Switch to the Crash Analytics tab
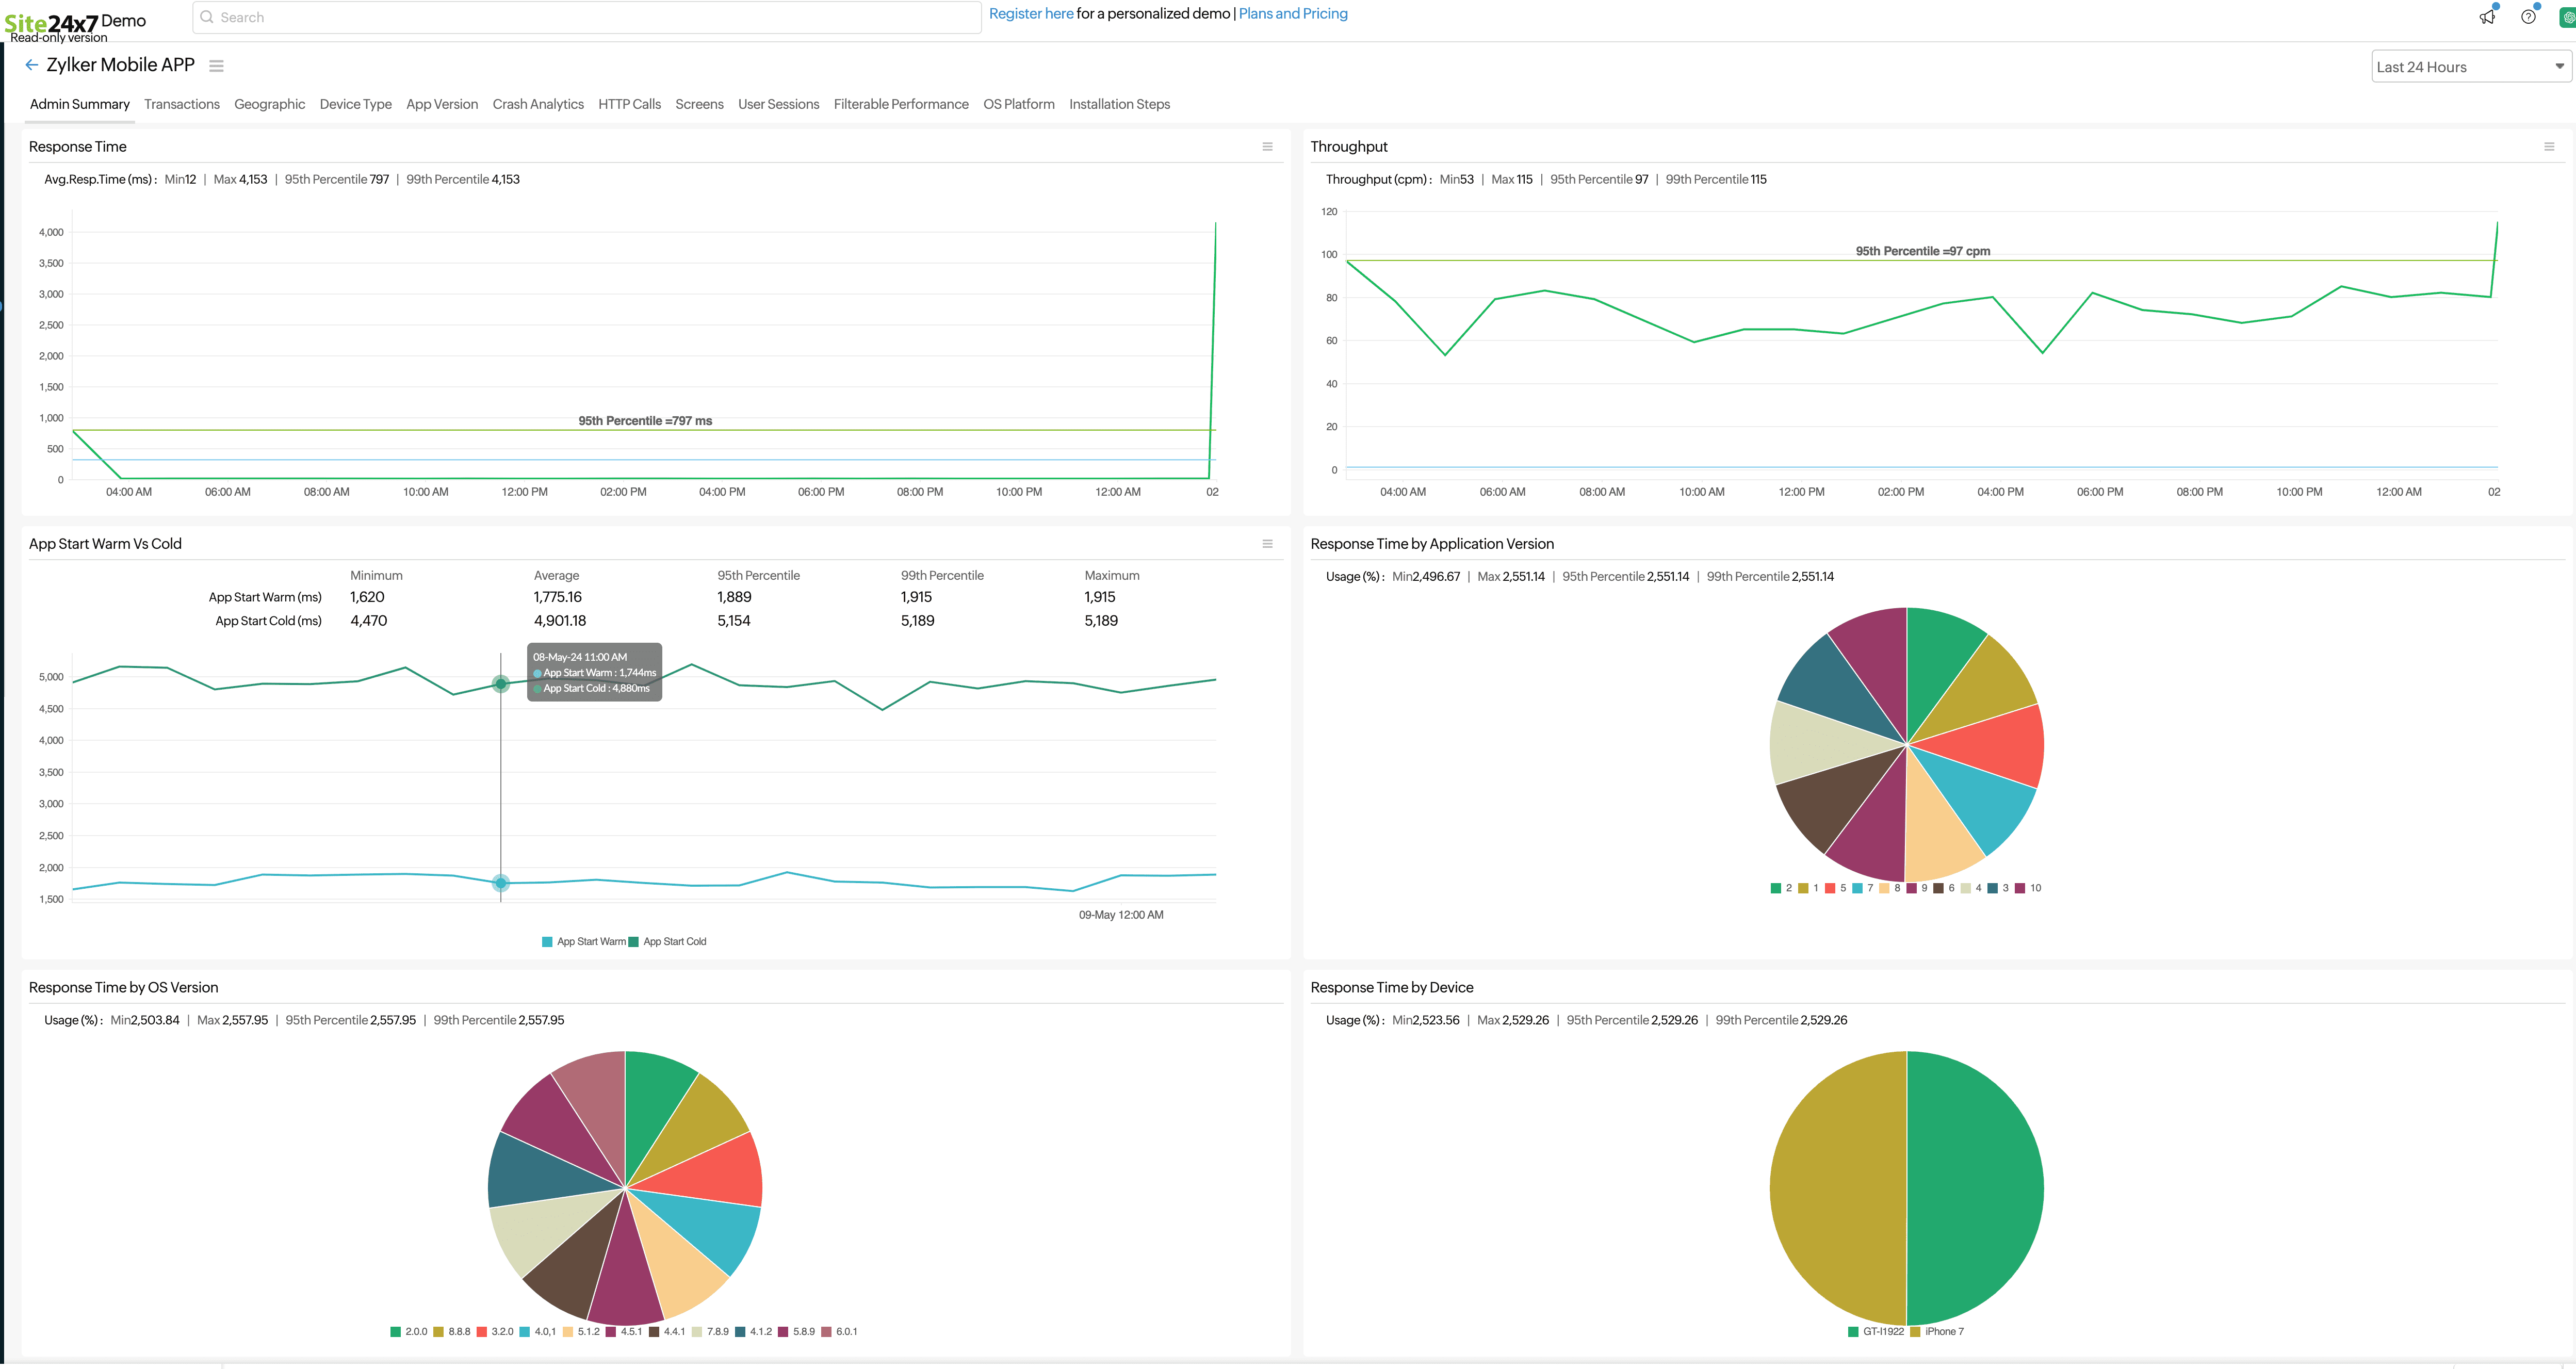This screenshot has width=2576, height=1369. 538,104
